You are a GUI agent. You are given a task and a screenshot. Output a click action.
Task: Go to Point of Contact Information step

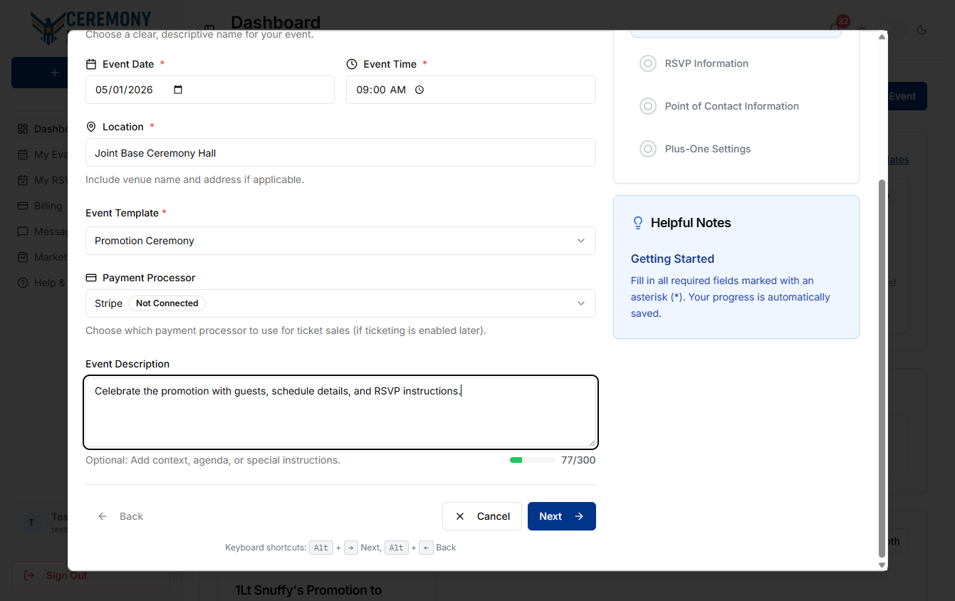point(731,106)
